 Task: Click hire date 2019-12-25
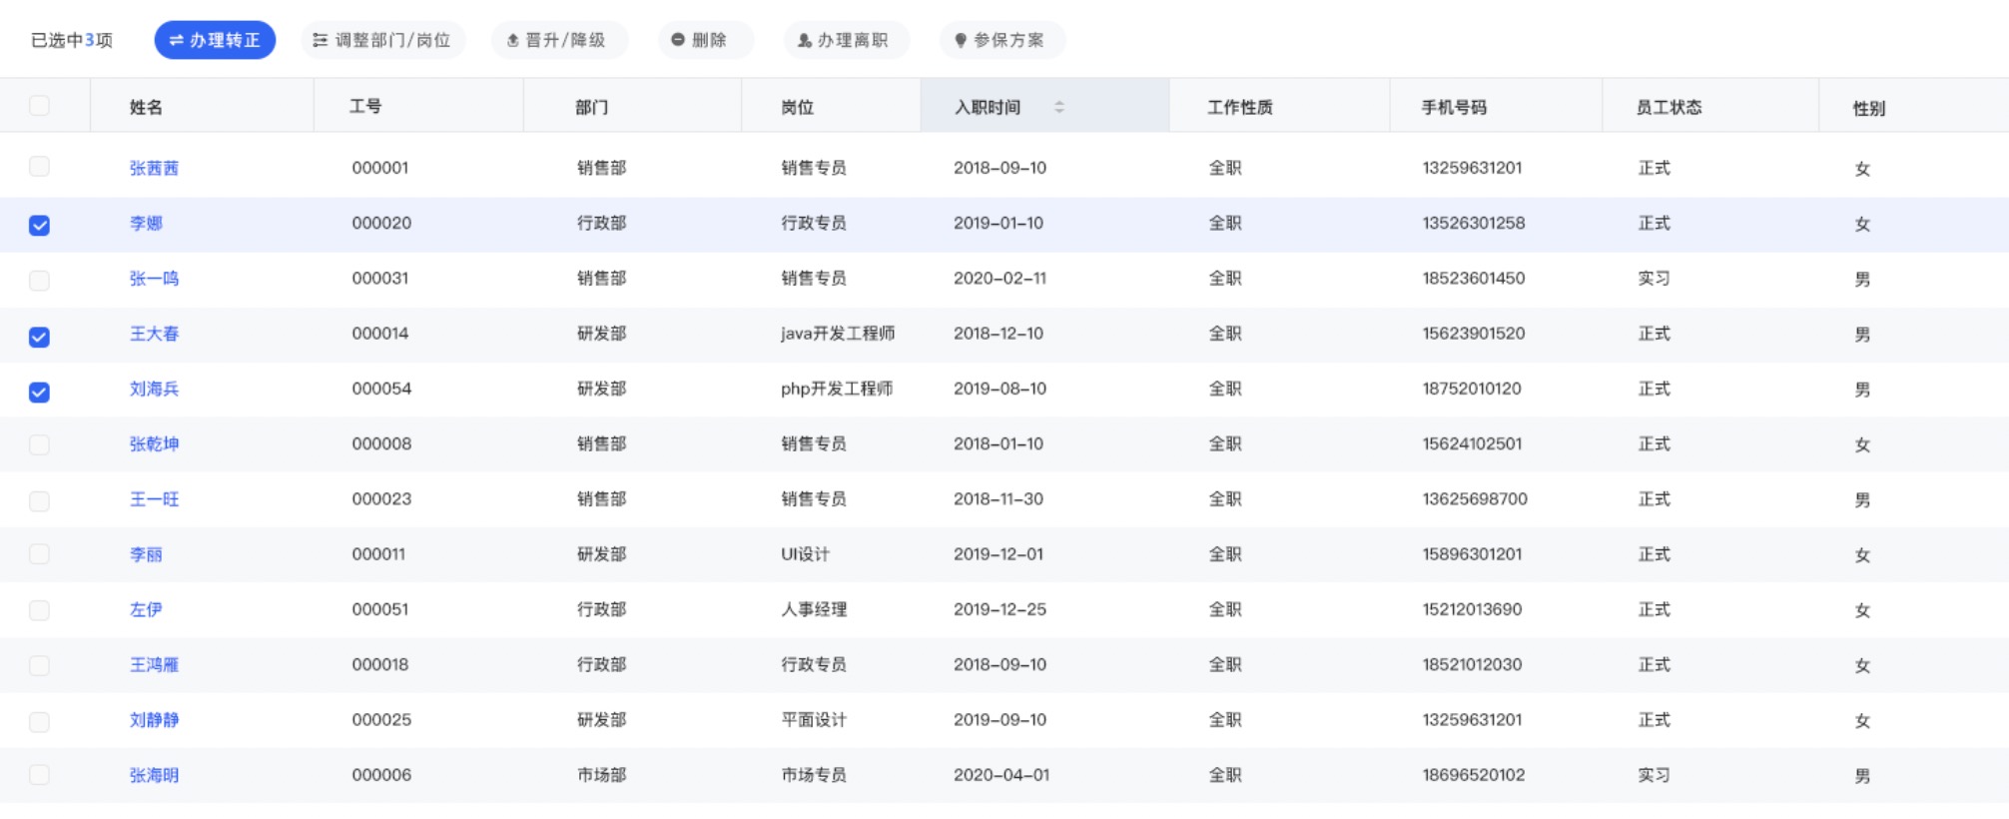tap(1000, 609)
